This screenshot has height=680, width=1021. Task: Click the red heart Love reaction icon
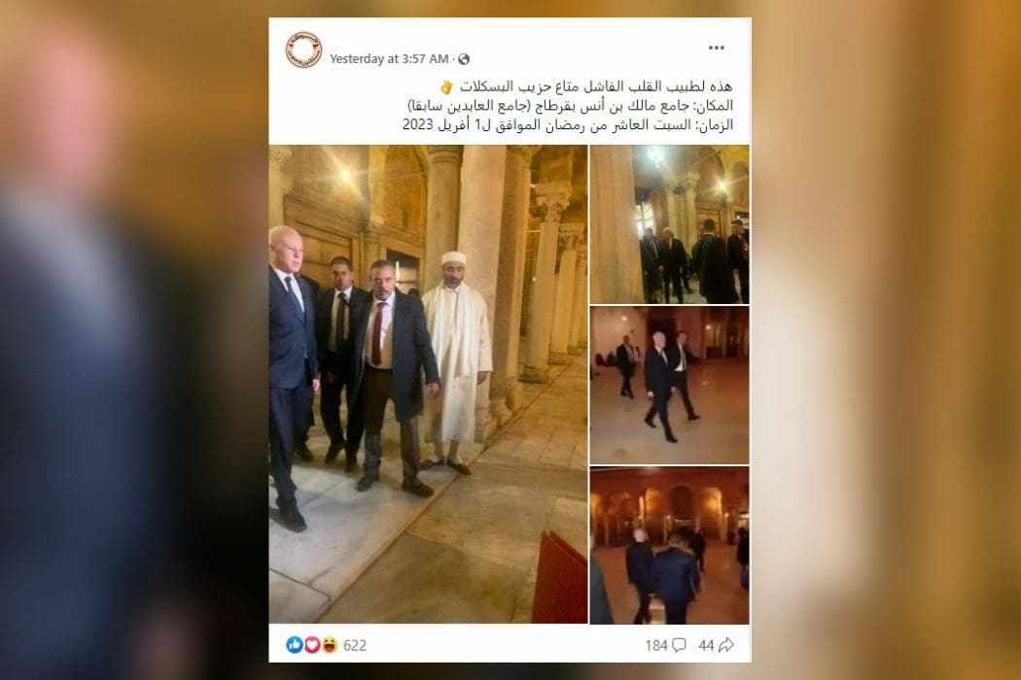point(312,644)
